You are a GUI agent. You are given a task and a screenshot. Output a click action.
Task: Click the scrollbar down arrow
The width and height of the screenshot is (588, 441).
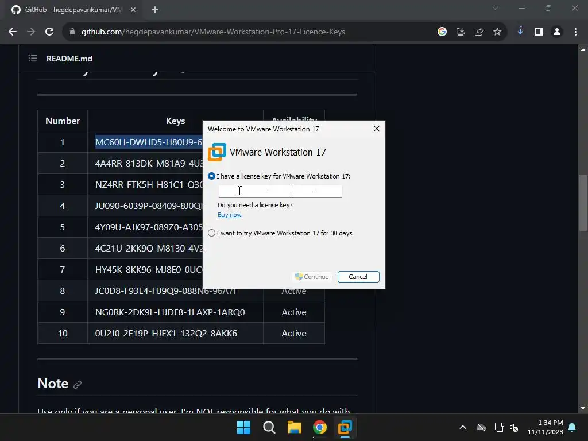click(583, 408)
